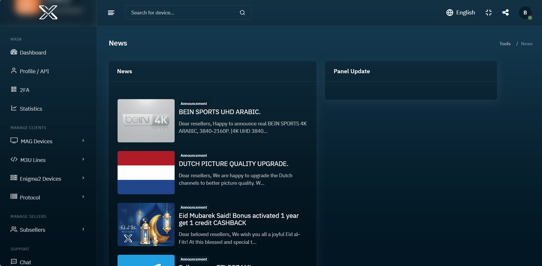Open Eid Mubarek Said cashback article title
The width and height of the screenshot is (542, 266).
(239, 219)
